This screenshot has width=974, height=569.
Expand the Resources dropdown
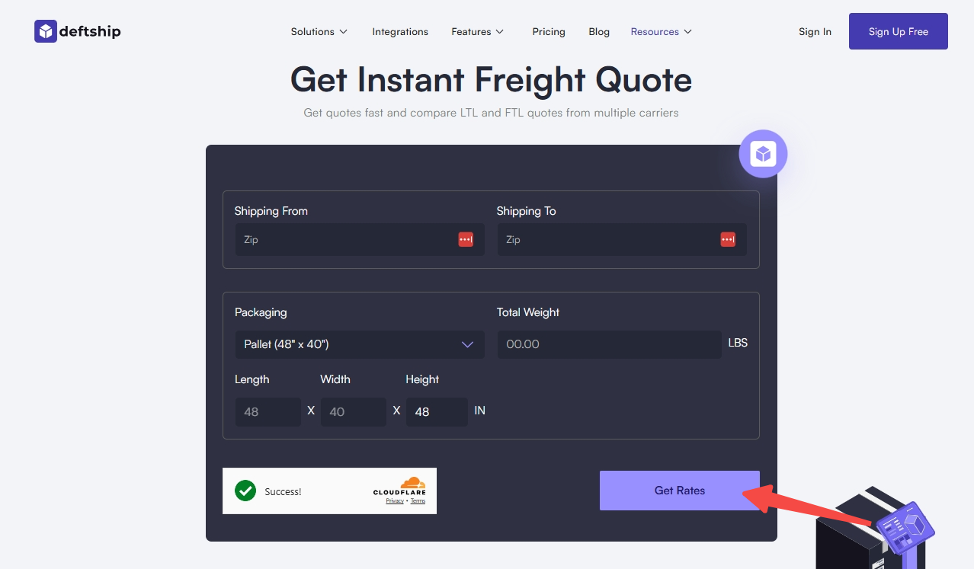[661, 32]
